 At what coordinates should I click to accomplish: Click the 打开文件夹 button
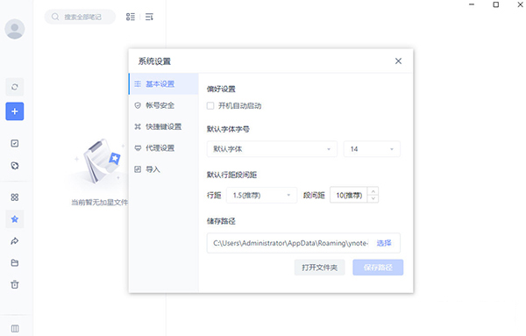319,268
